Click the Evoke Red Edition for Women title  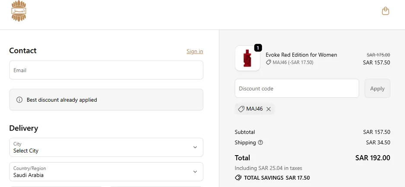pyautogui.click(x=301, y=55)
